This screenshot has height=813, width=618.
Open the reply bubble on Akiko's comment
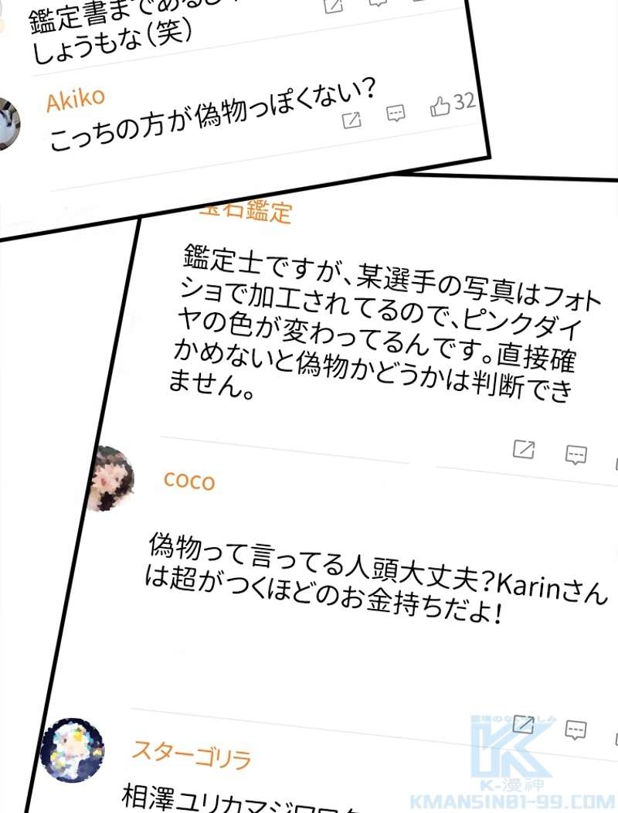pyautogui.click(x=396, y=113)
